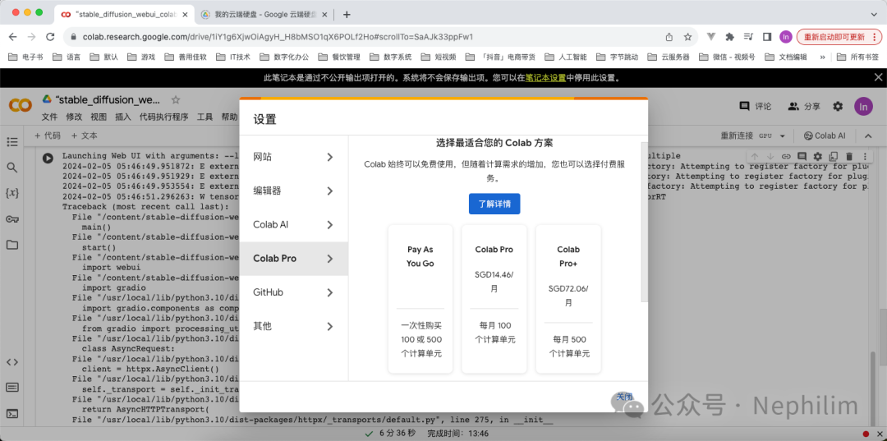Open the Colab AI button in toolbar
Viewport: 887px width, 441px height.
(x=825, y=136)
